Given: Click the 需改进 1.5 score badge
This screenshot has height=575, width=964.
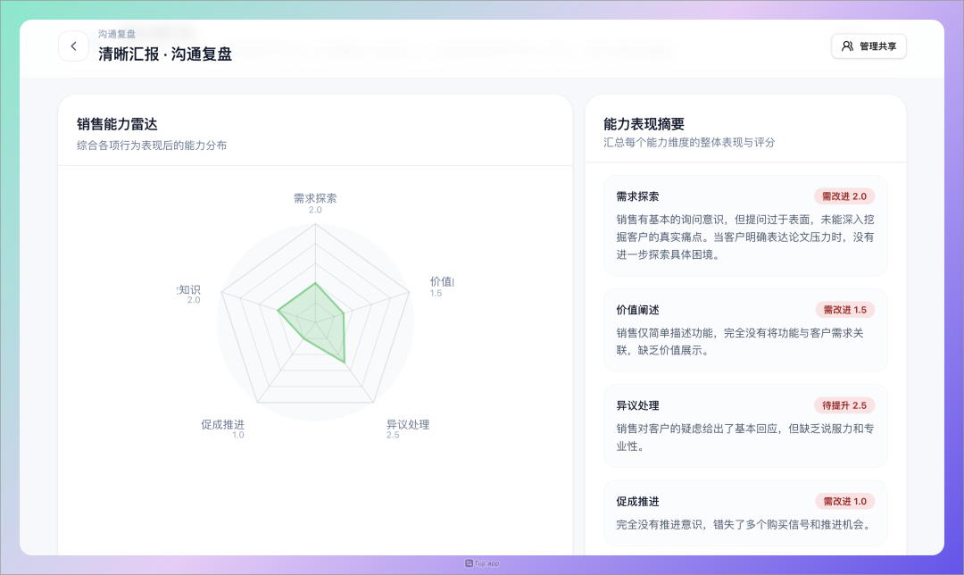Looking at the screenshot, I should [x=844, y=310].
